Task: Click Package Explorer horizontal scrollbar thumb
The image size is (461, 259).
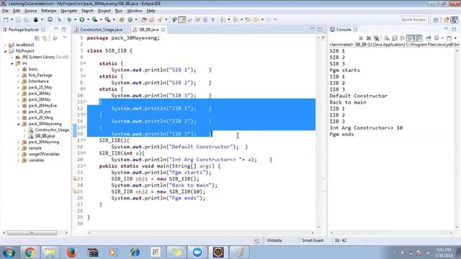Action: [x=32, y=233]
